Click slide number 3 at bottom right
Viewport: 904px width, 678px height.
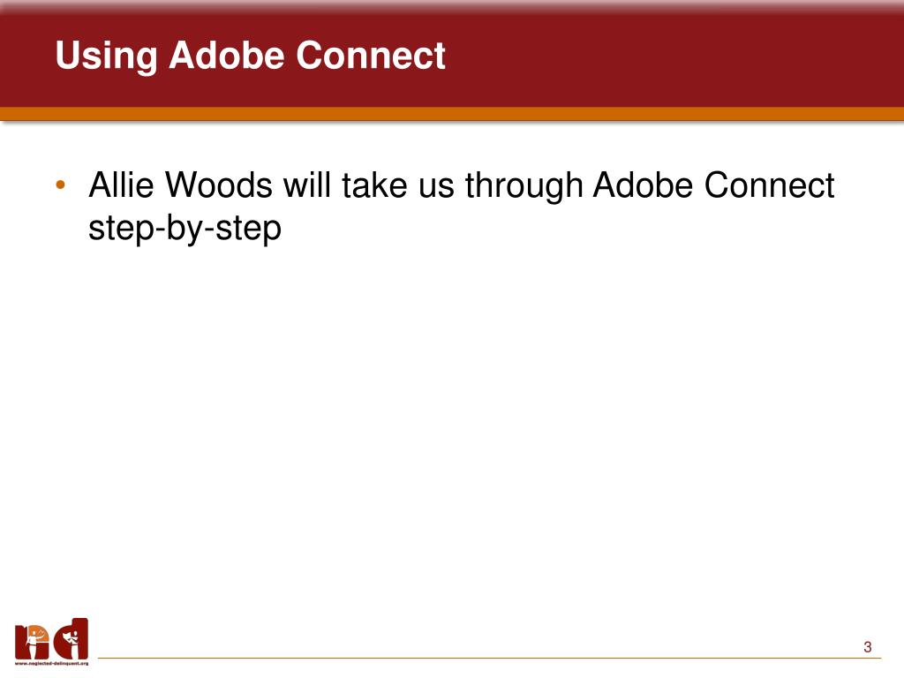coord(867,648)
